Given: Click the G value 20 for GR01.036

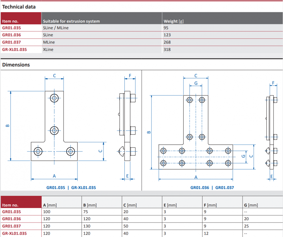Looking at the screenshot, I should pyautogui.click(x=246, y=219).
